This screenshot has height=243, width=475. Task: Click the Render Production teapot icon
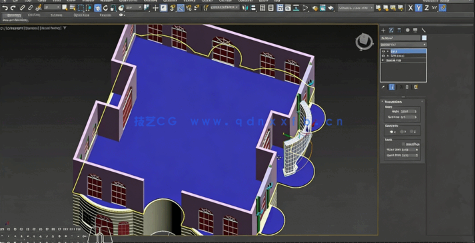(x=331, y=8)
